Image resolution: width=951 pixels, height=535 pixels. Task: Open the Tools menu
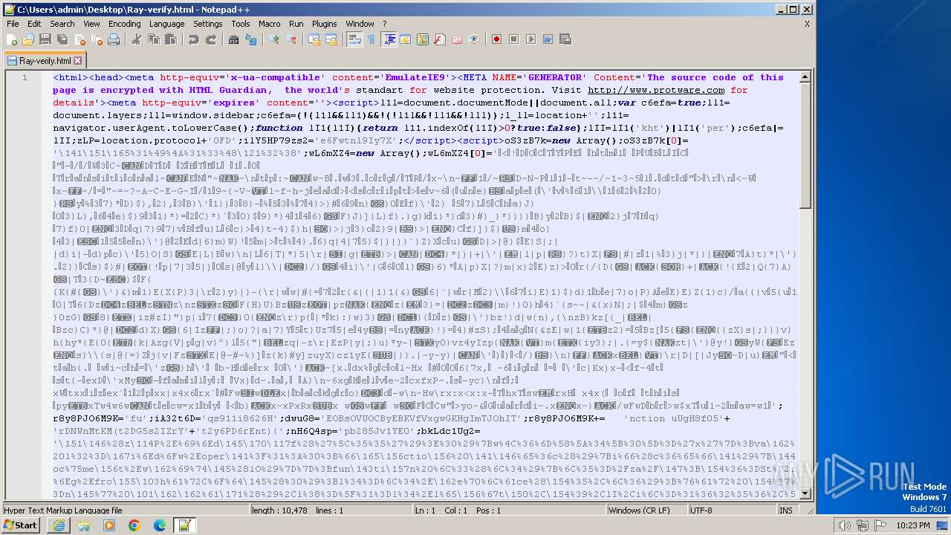[241, 24]
